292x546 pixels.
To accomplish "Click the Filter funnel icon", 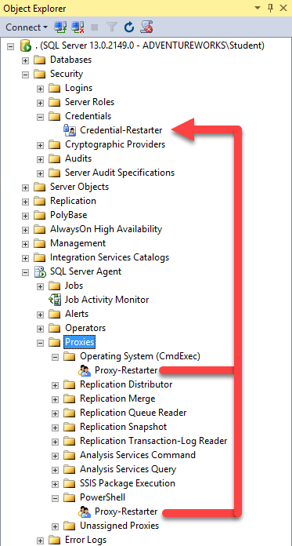I will [x=112, y=27].
